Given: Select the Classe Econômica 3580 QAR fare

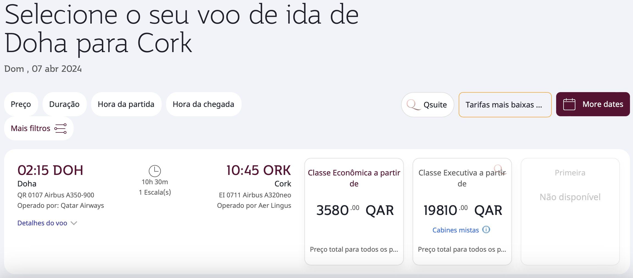Looking at the screenshot, I should pos(354,212).
